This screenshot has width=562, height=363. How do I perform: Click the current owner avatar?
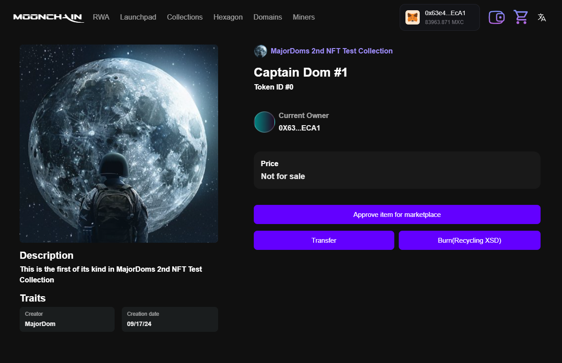click(264, 122)
